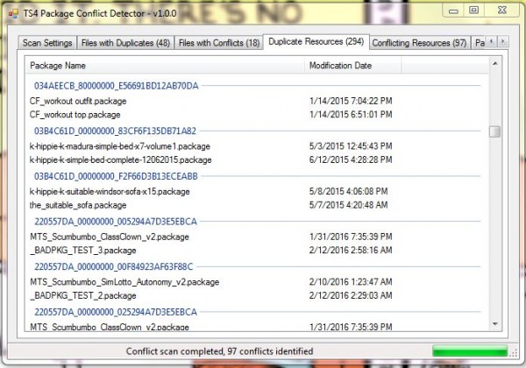The height and width of the screenshot is (368, 526).
Task: Click the scrollbar up arrow
Action: coord(494,65)
